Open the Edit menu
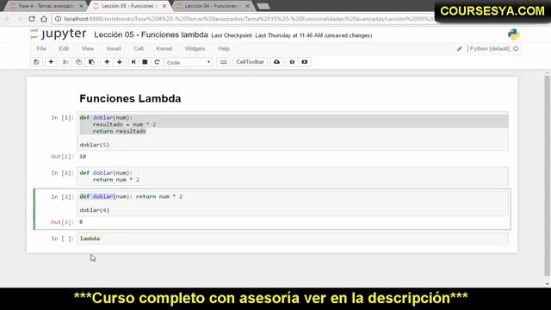551x310 pixels. pyautogui.click(x=64, y=48)
